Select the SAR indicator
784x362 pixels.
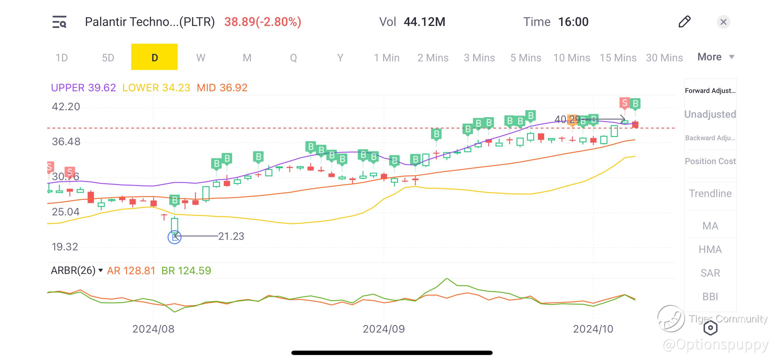click(x=710, y=273)
